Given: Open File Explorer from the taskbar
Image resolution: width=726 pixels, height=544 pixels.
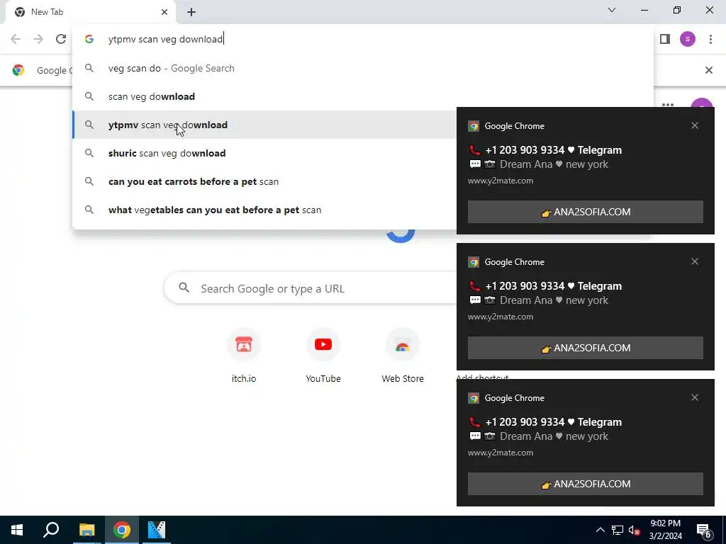Looking at the screenshot, I should coord(86,530).
